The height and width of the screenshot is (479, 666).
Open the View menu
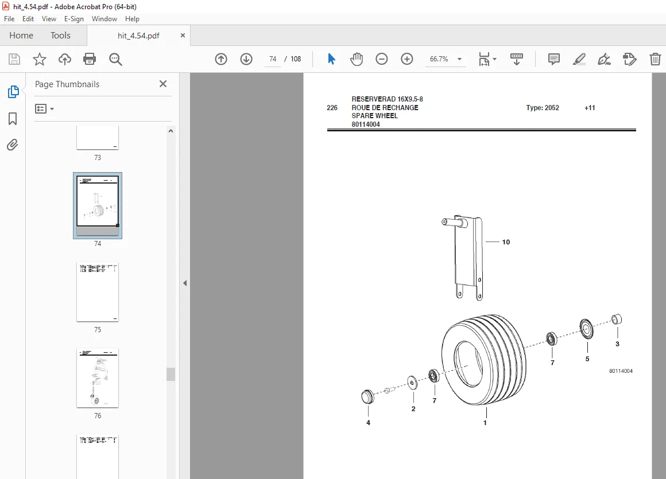[49, 19]
